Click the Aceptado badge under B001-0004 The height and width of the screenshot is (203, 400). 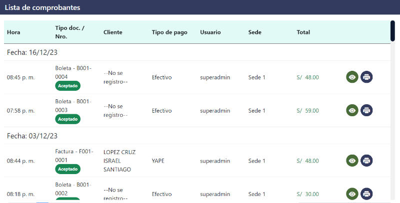pyautogui.click(x=67, y=86)
